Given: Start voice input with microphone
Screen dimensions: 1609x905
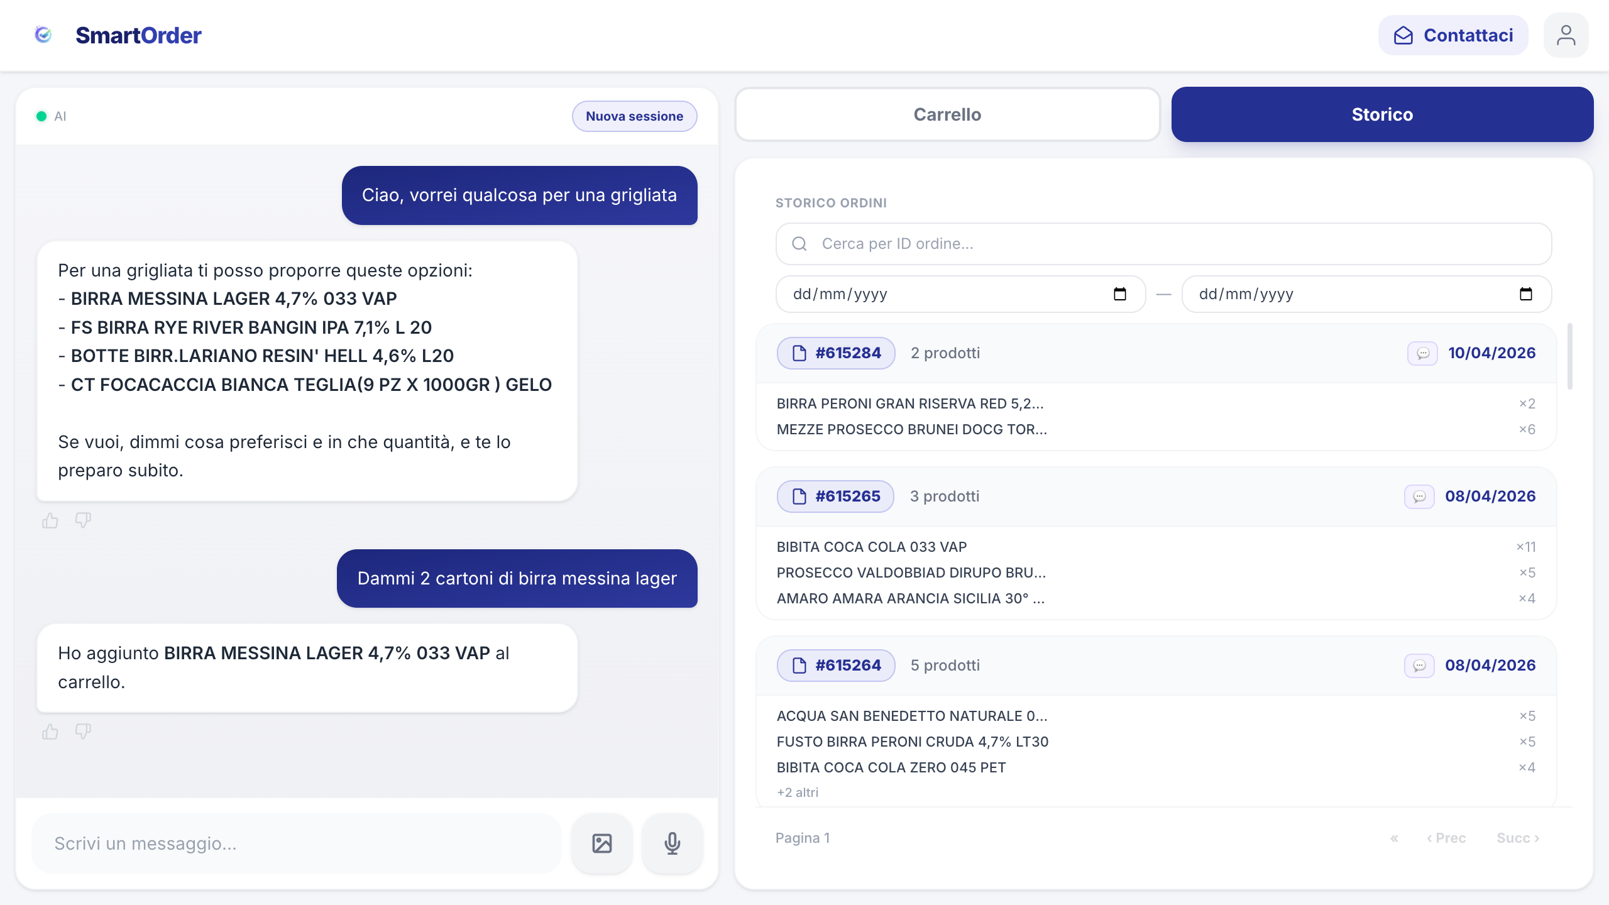Looking at the screenshot, I should click(x=672, y=843).
